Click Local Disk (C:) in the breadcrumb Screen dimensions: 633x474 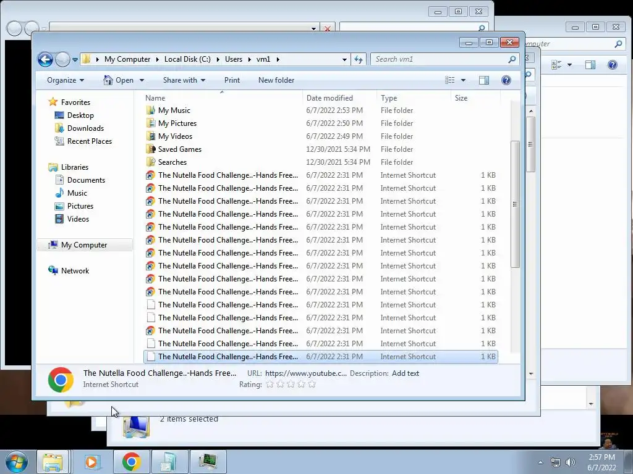click(x=187, y=59)
